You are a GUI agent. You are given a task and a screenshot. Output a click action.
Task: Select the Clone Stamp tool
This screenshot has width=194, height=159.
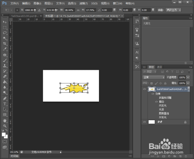tap(5, 66)
